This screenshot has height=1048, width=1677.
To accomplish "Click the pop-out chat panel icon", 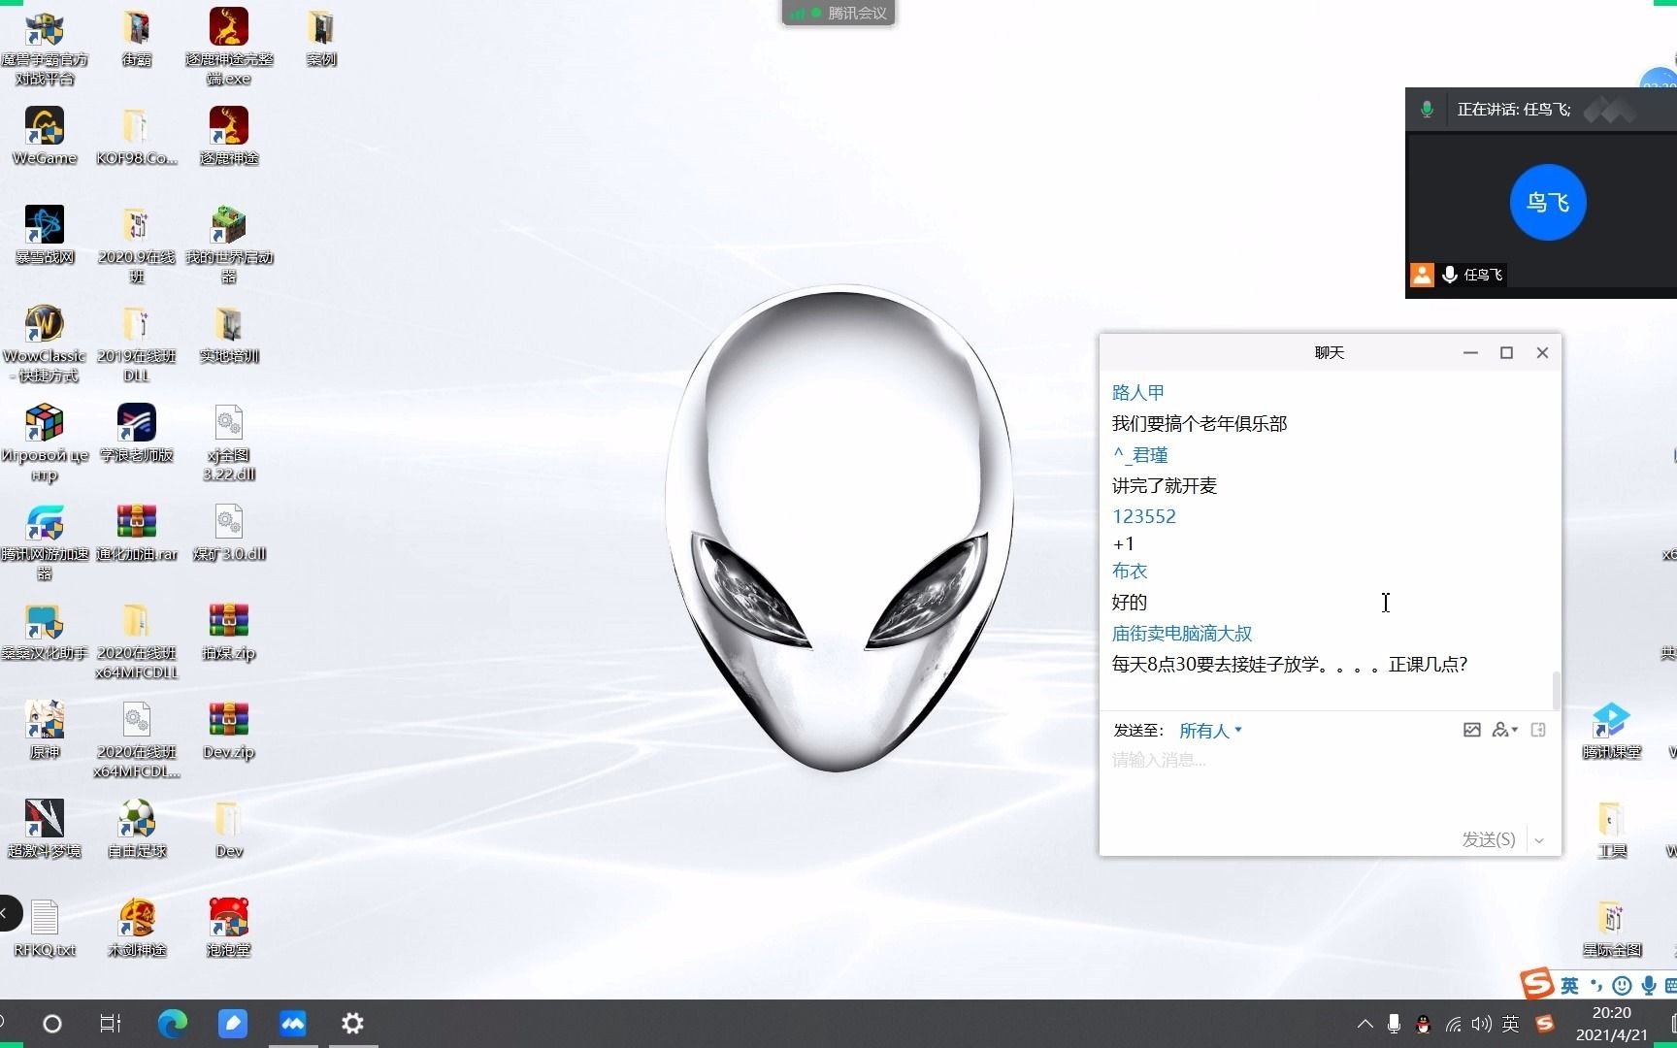I will click(x=1538, y=730).
